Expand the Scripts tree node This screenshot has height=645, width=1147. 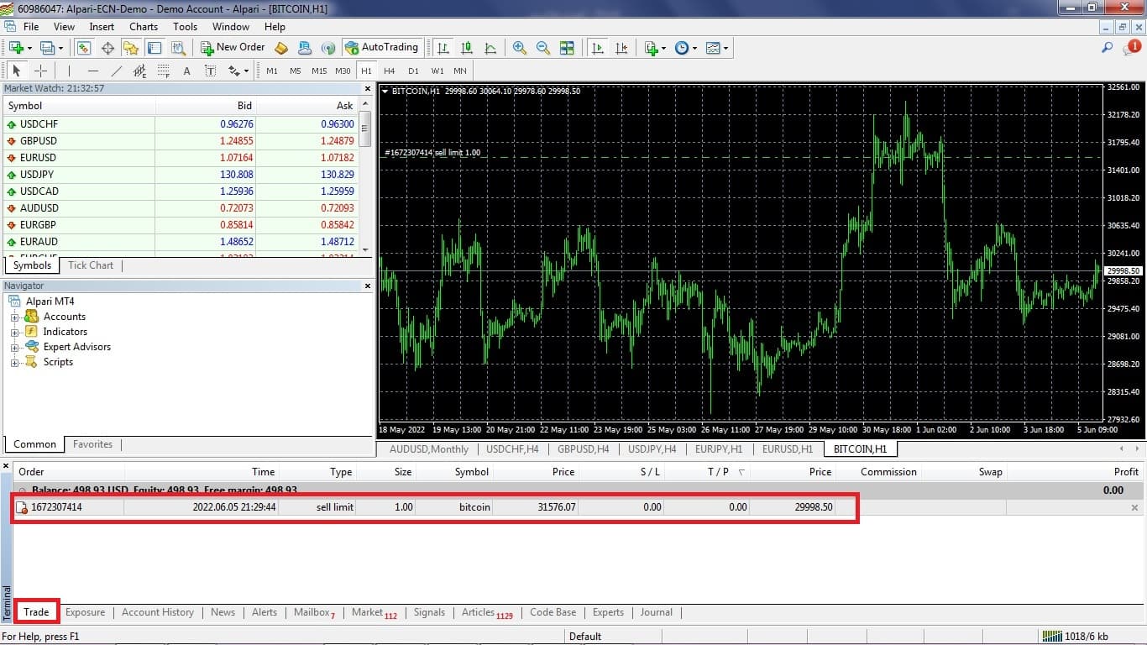[x=14, y=363]
